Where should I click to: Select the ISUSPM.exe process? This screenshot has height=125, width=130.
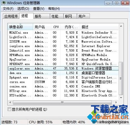click(63, 41)
